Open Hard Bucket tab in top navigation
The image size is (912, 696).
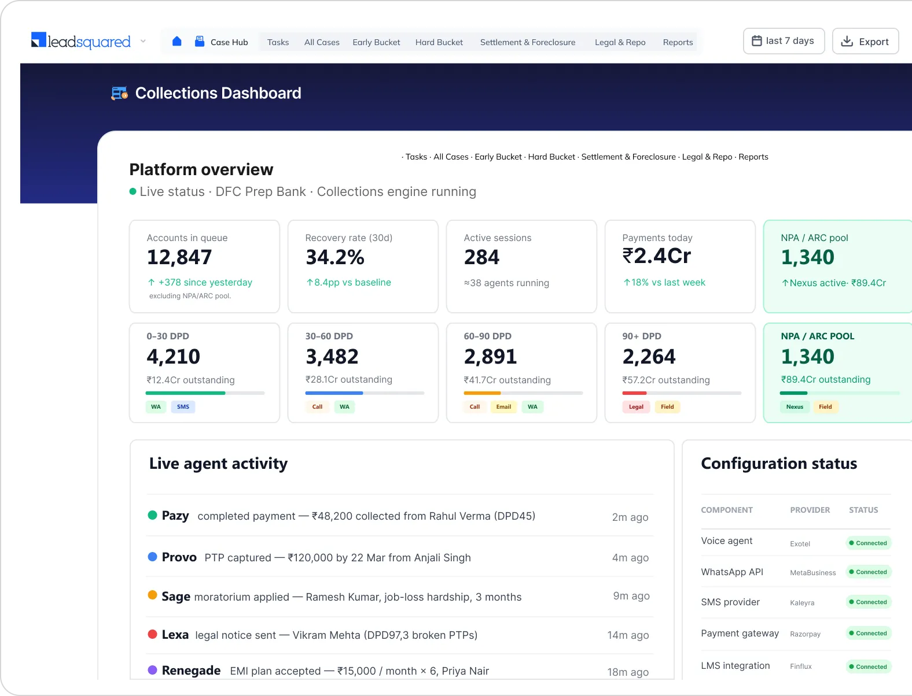click(x=439, y=42)
